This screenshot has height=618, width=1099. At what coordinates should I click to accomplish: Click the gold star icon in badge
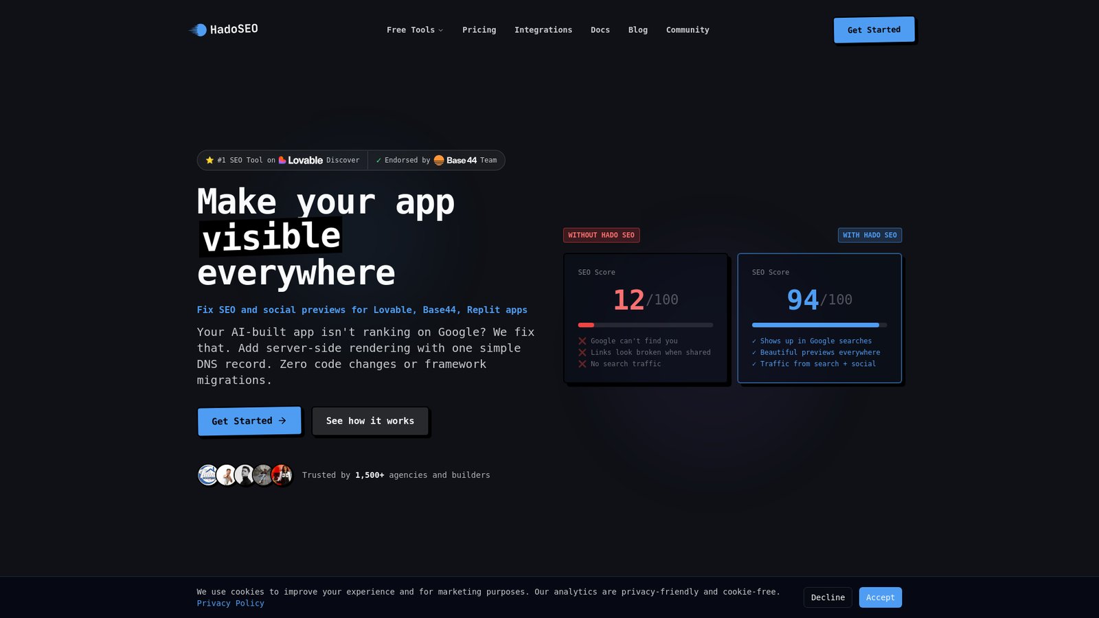coord(209,160)
